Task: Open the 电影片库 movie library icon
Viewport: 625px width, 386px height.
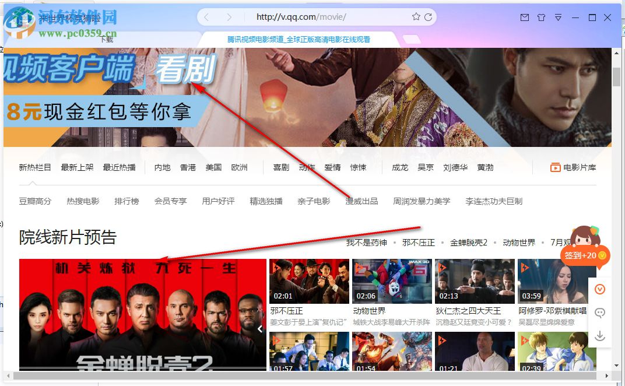Action: click(574, 167)
